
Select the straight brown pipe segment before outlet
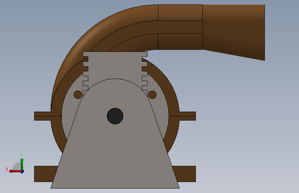point(180,27)
